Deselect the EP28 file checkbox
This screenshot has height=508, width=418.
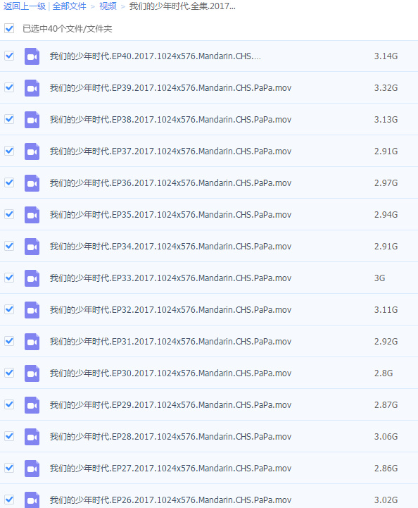coord(9,436)
